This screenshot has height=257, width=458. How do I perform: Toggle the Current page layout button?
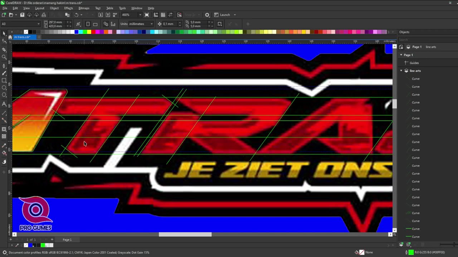click(x=113, y=24)
